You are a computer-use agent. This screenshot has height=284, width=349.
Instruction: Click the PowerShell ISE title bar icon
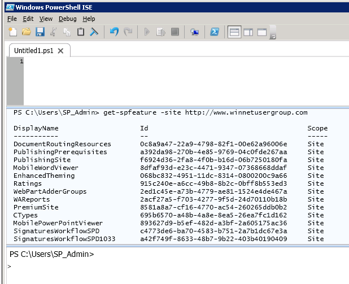(10, 7)
